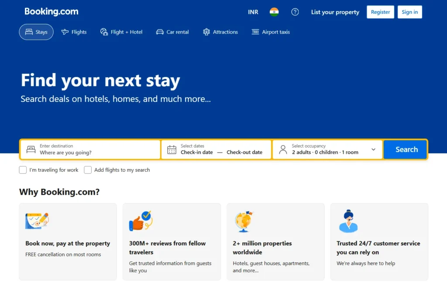Screen dimensions: 447x288
Task: Select the Stays tab
Action: (x=36, y=32)
